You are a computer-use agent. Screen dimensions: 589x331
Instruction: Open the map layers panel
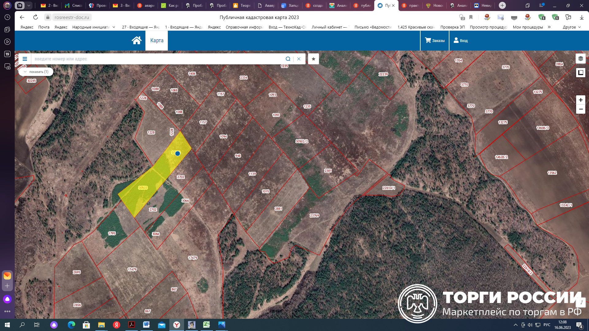point(580,59)
